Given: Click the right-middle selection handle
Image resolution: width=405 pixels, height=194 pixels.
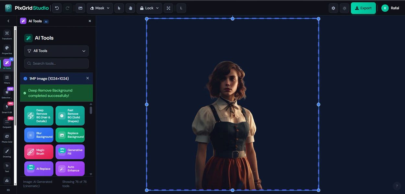Looking at the screenshot, I should click(318, 104).
